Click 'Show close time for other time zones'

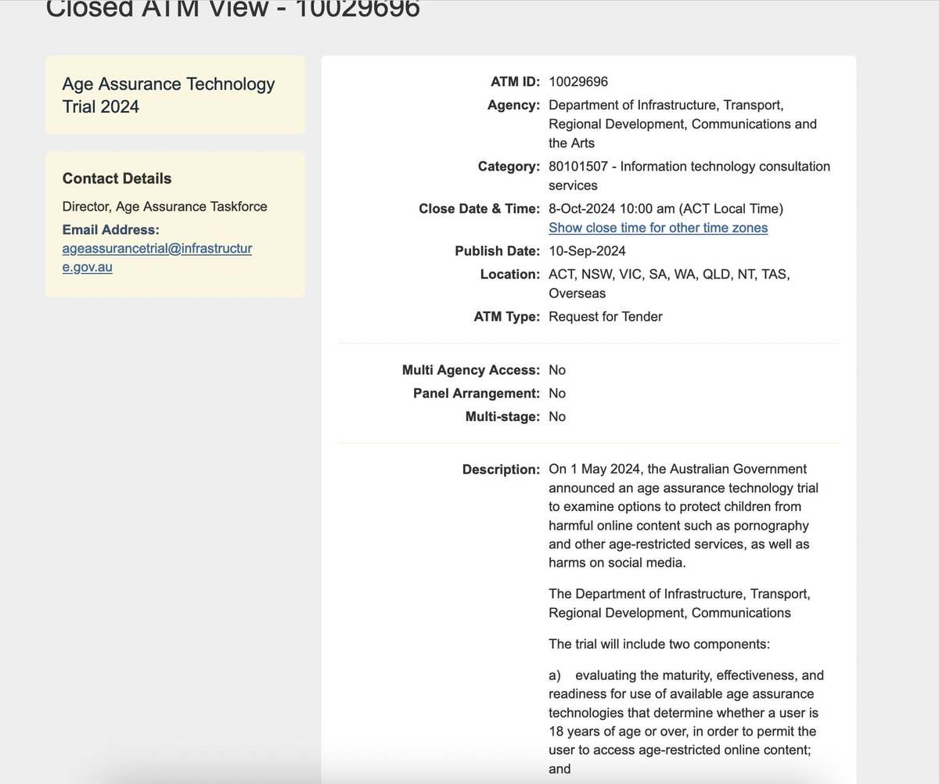[x=658, y=228]
